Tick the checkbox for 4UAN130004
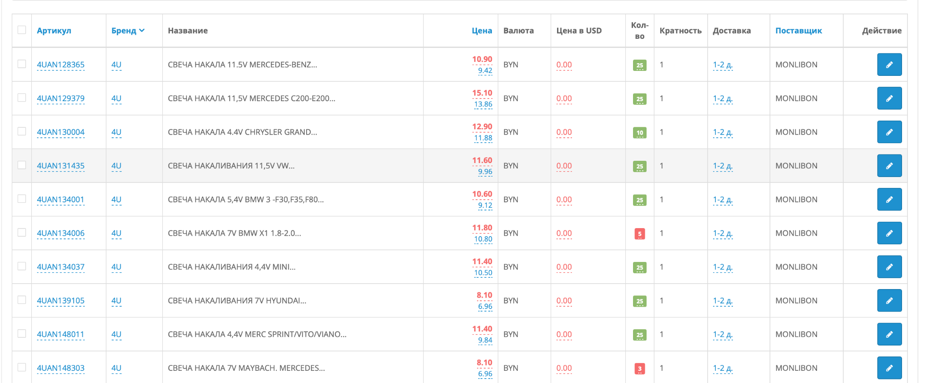926x383 pixels. pos(22,131)
